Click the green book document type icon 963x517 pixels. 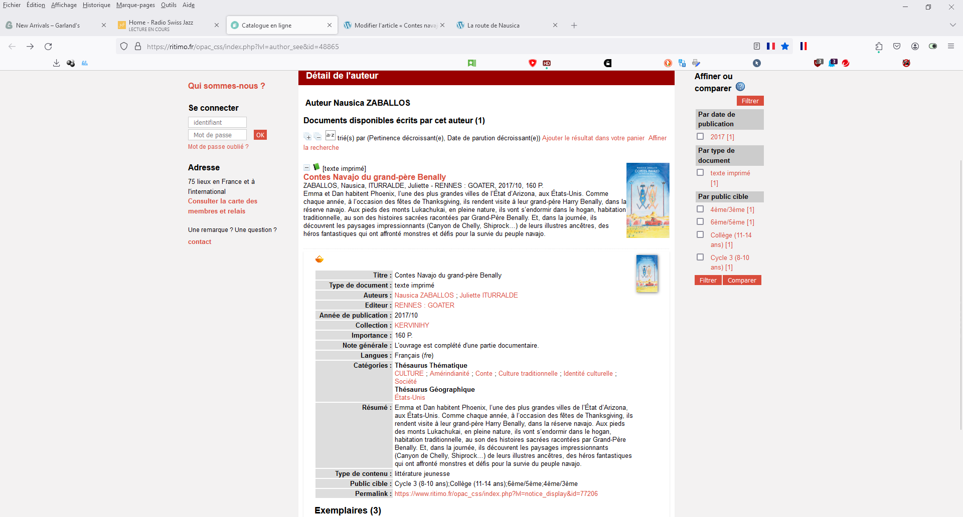click(x=316, y=167)
